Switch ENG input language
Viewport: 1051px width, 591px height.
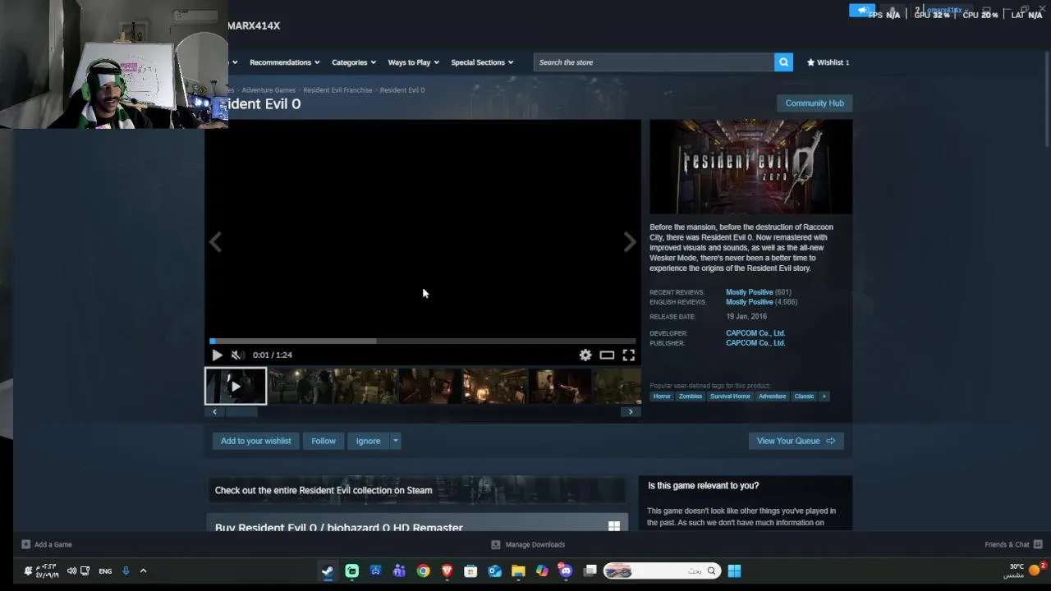coord(105,571)
